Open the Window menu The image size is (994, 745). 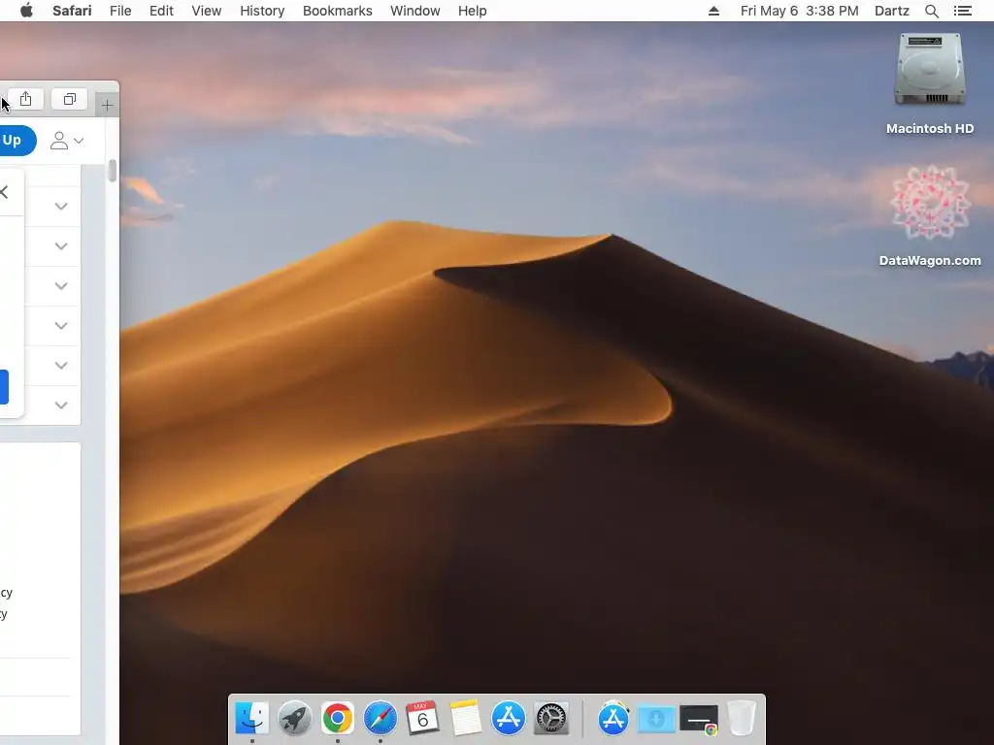[415, 11]
